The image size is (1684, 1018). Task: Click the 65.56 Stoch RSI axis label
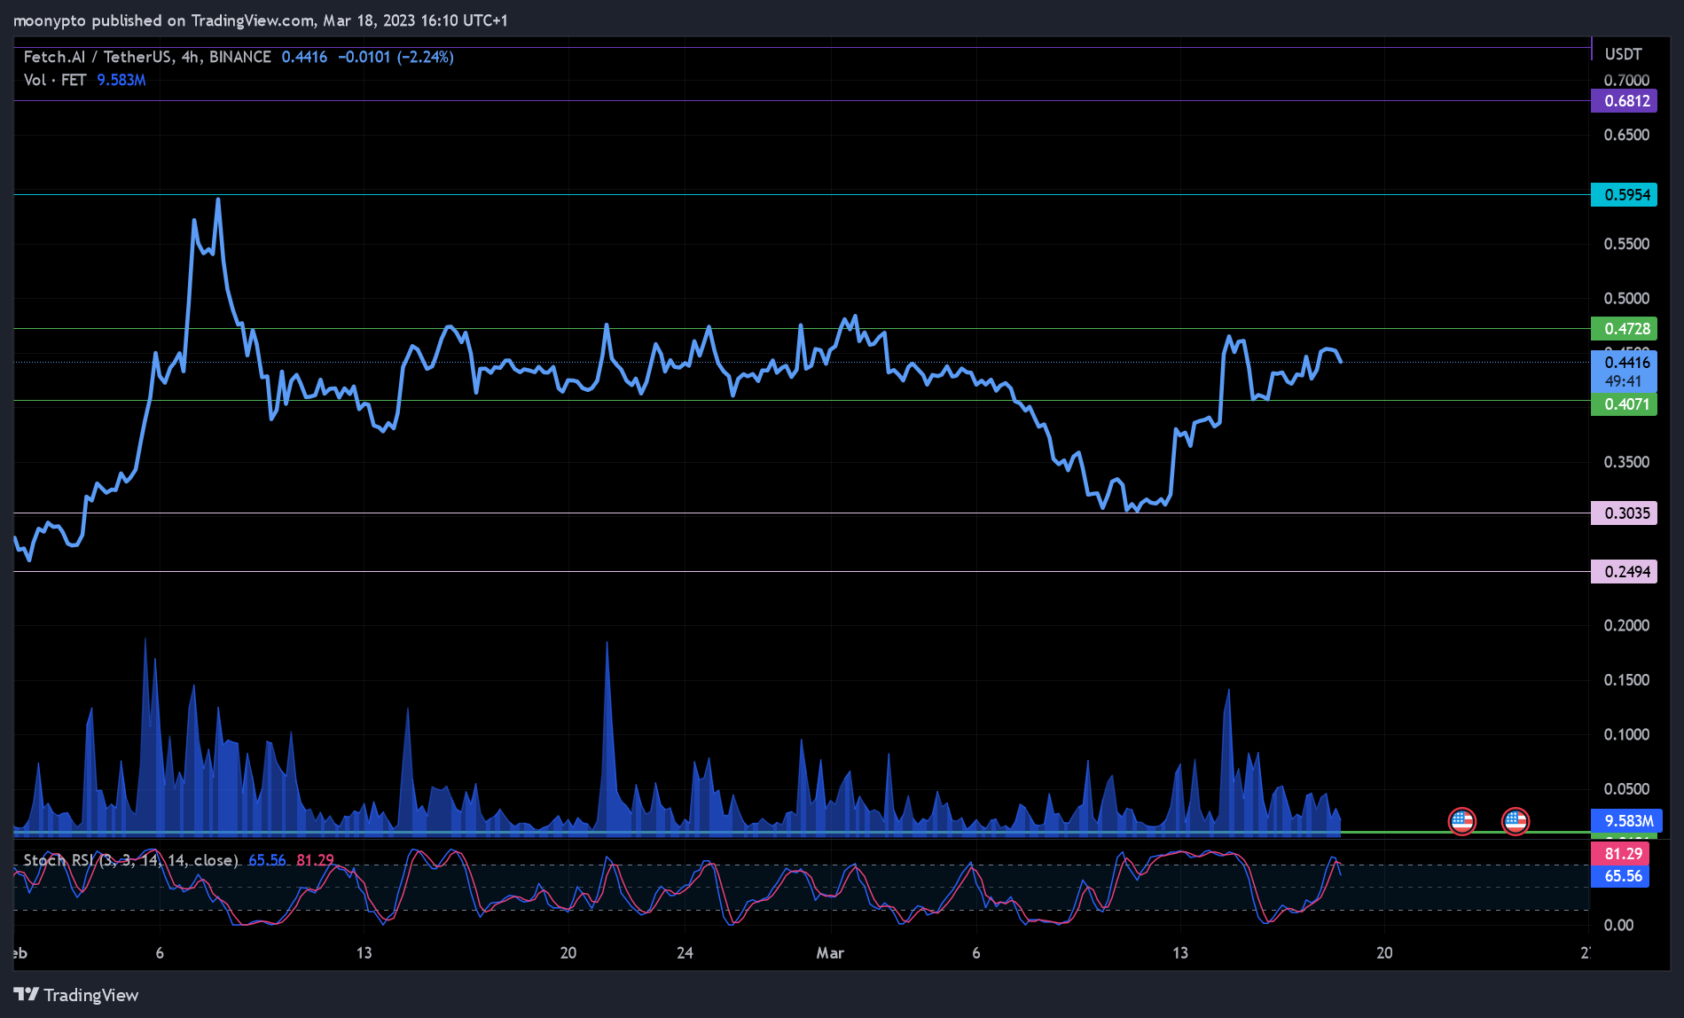tap(1620, 875)
